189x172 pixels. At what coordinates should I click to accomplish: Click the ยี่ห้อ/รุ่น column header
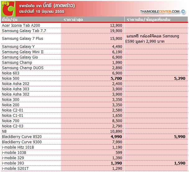point(10,20)
